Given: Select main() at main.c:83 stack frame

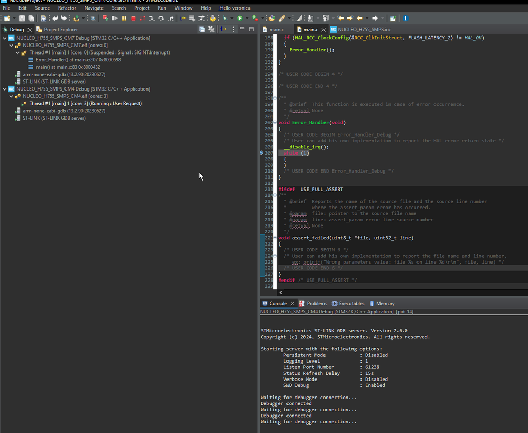Looking at the screenshot, I should point(68,67).
